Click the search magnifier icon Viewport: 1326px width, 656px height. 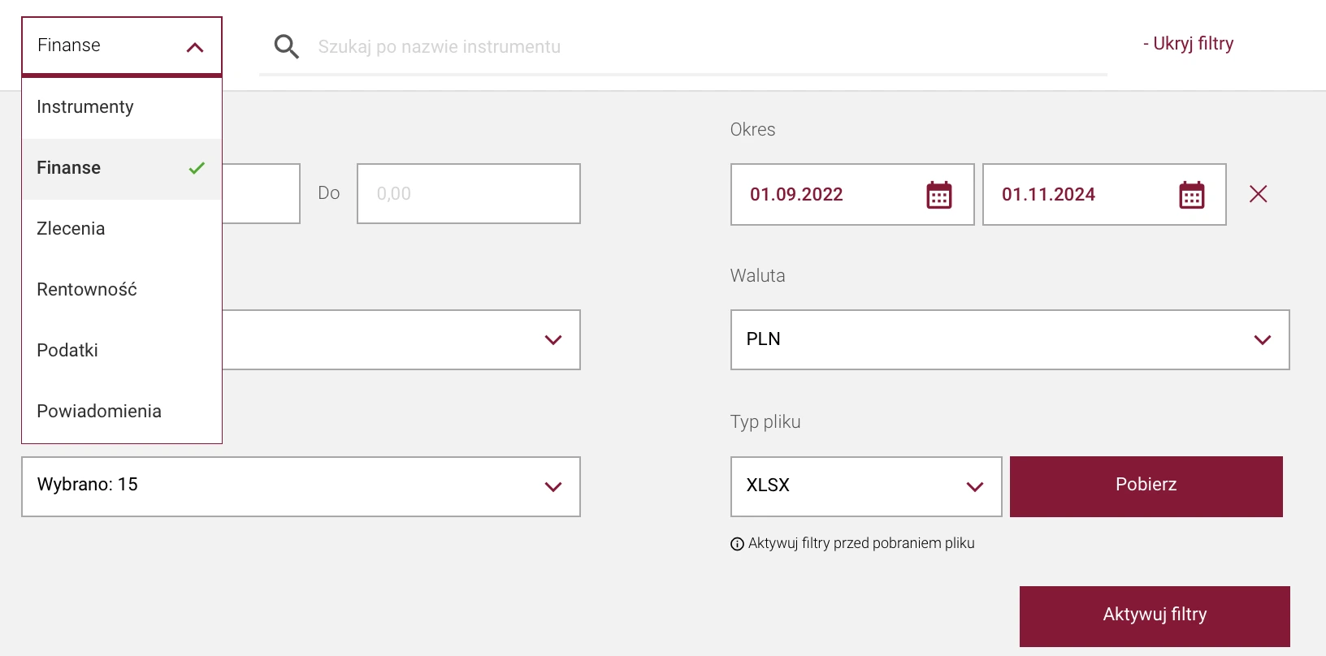(x=286, y=46)
